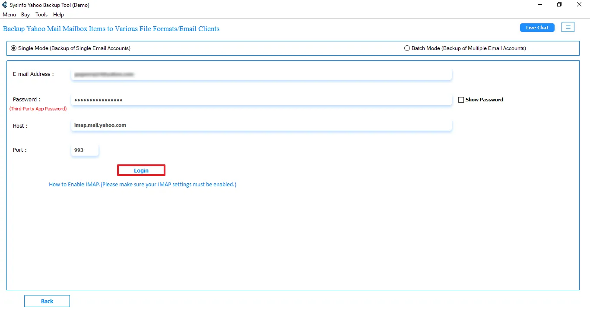Click the Login button
Viewport: 590px width, 314px height.
pos(141,170)
